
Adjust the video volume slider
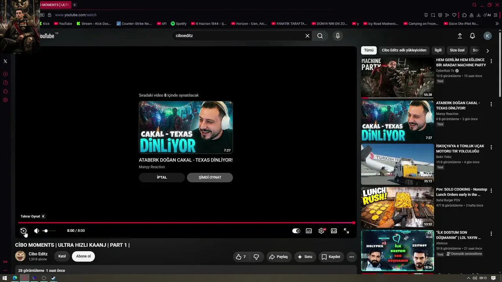coord(49,231)
